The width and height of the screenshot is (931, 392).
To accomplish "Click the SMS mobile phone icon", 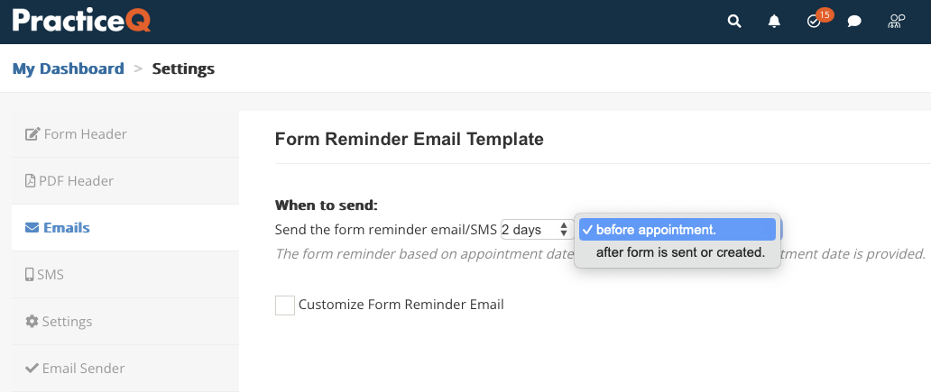I will [x=29, y=275].
